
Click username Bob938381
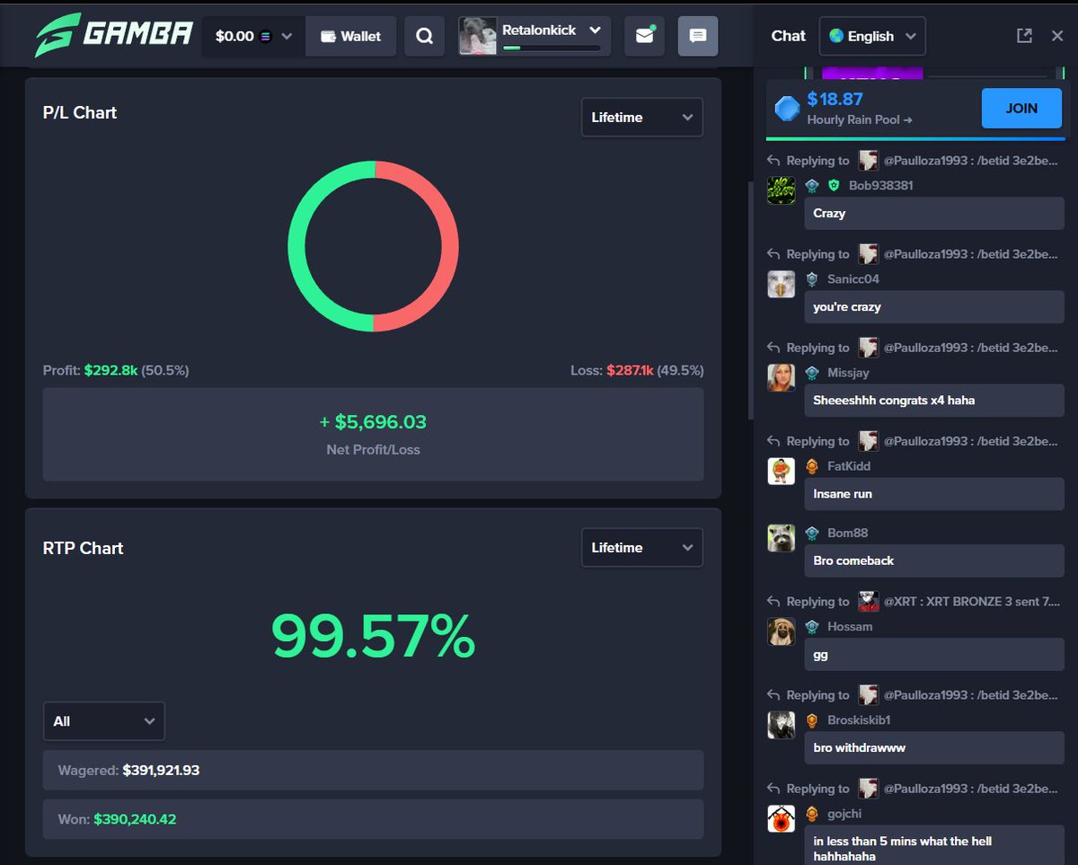click(x=880, y=186)
